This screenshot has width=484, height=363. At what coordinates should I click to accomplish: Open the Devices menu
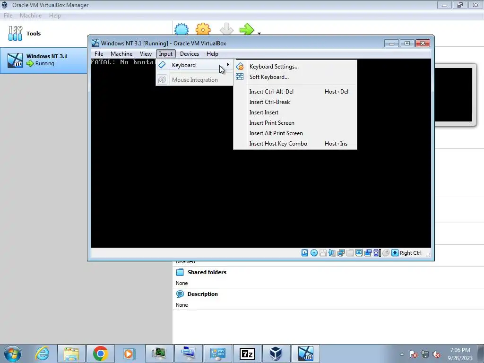click(190, 54)
